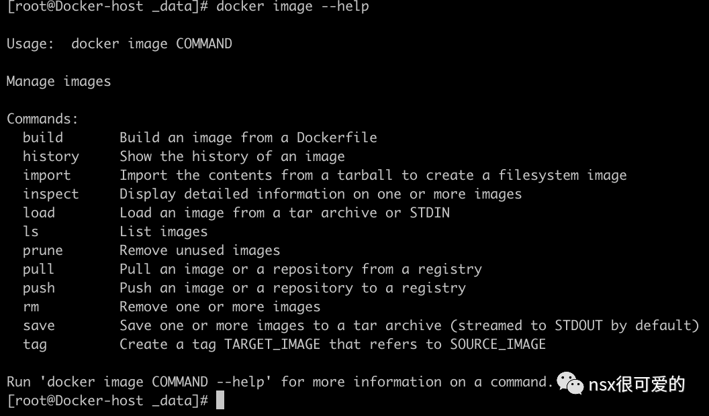Image resolution: width=709 pixels, height=416 pixels.
Task: Click the 'pull' command entry
Action: click(x=39, y=269)
